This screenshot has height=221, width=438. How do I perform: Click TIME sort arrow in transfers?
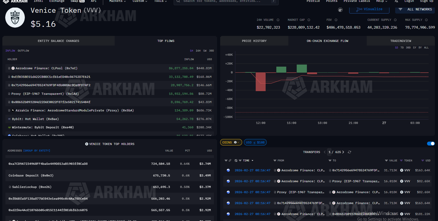coord(252,161)
